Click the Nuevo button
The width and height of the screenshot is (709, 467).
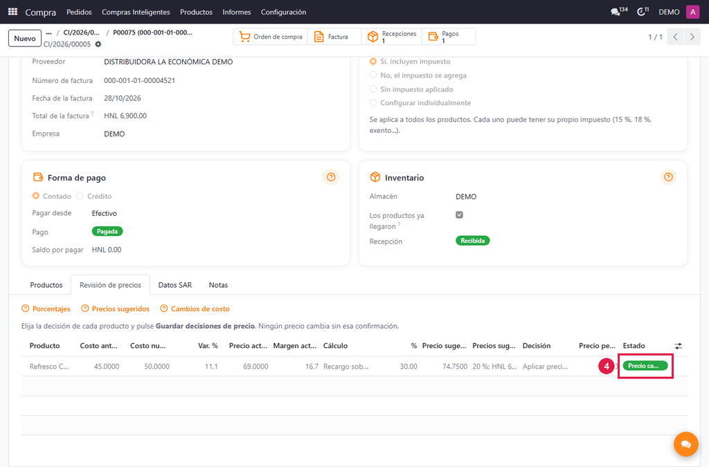pos(25,38)
